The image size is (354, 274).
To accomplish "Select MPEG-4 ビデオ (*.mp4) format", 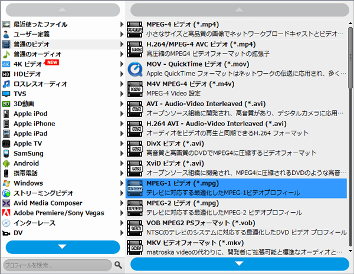I will [236, 29].
